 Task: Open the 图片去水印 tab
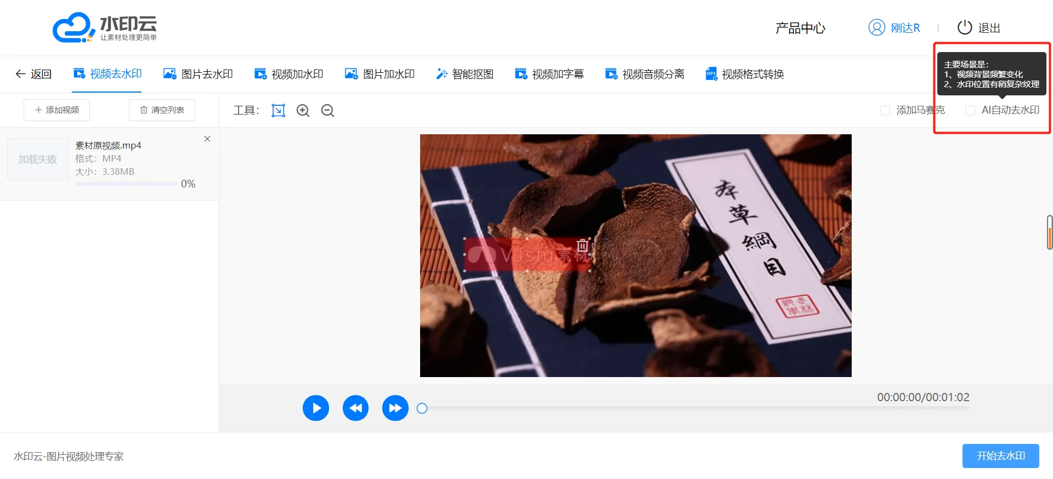(198, 73)
